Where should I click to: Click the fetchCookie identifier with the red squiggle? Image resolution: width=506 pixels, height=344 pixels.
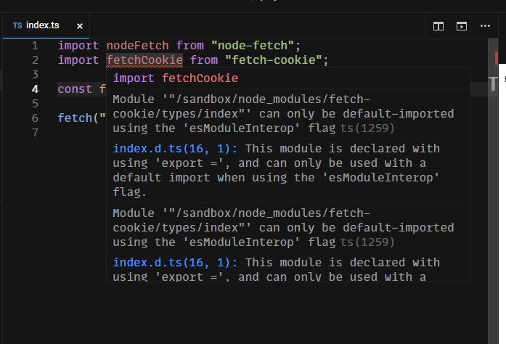pyautogui.click(x=144, y=60)
